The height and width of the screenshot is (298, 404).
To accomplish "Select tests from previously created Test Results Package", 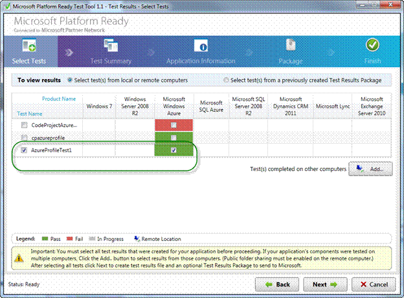I will (x=226, y=80).
